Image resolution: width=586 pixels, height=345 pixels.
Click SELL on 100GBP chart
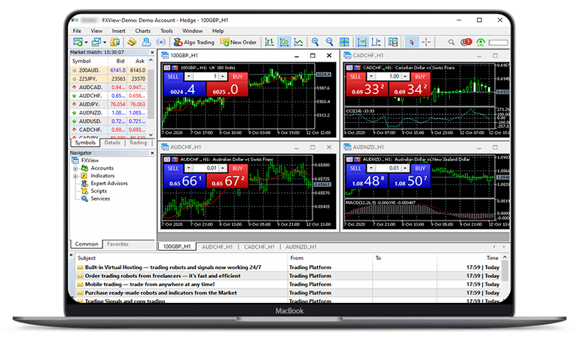point(172,77)
